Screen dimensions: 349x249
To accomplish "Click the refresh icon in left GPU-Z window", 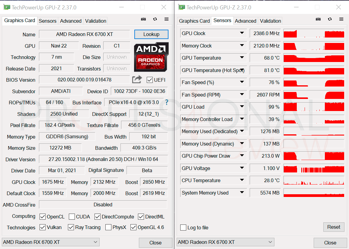I will [x=155, y=19].
